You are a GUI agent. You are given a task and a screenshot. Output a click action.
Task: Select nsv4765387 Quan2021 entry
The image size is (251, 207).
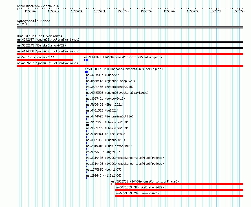tap(104, 75)
